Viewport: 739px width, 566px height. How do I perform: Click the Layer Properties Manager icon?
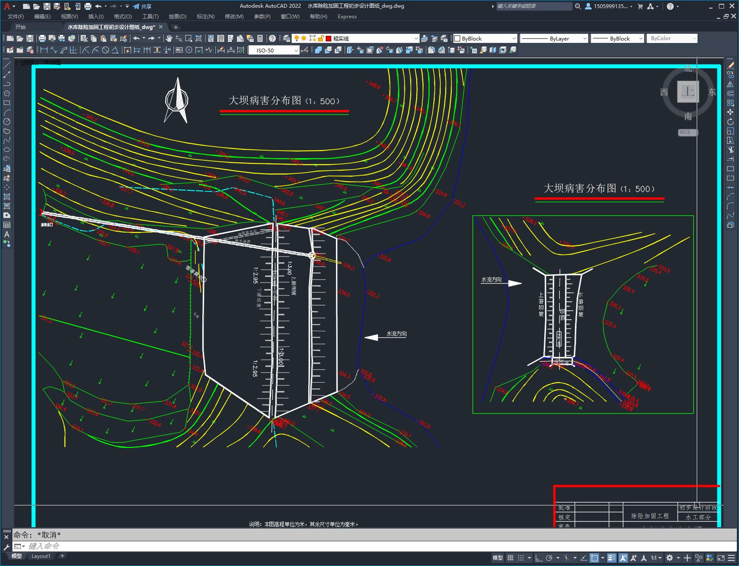[286, 38]
